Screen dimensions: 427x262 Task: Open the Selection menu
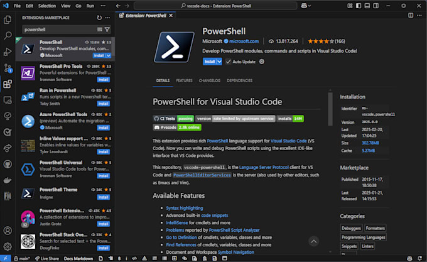47,6
